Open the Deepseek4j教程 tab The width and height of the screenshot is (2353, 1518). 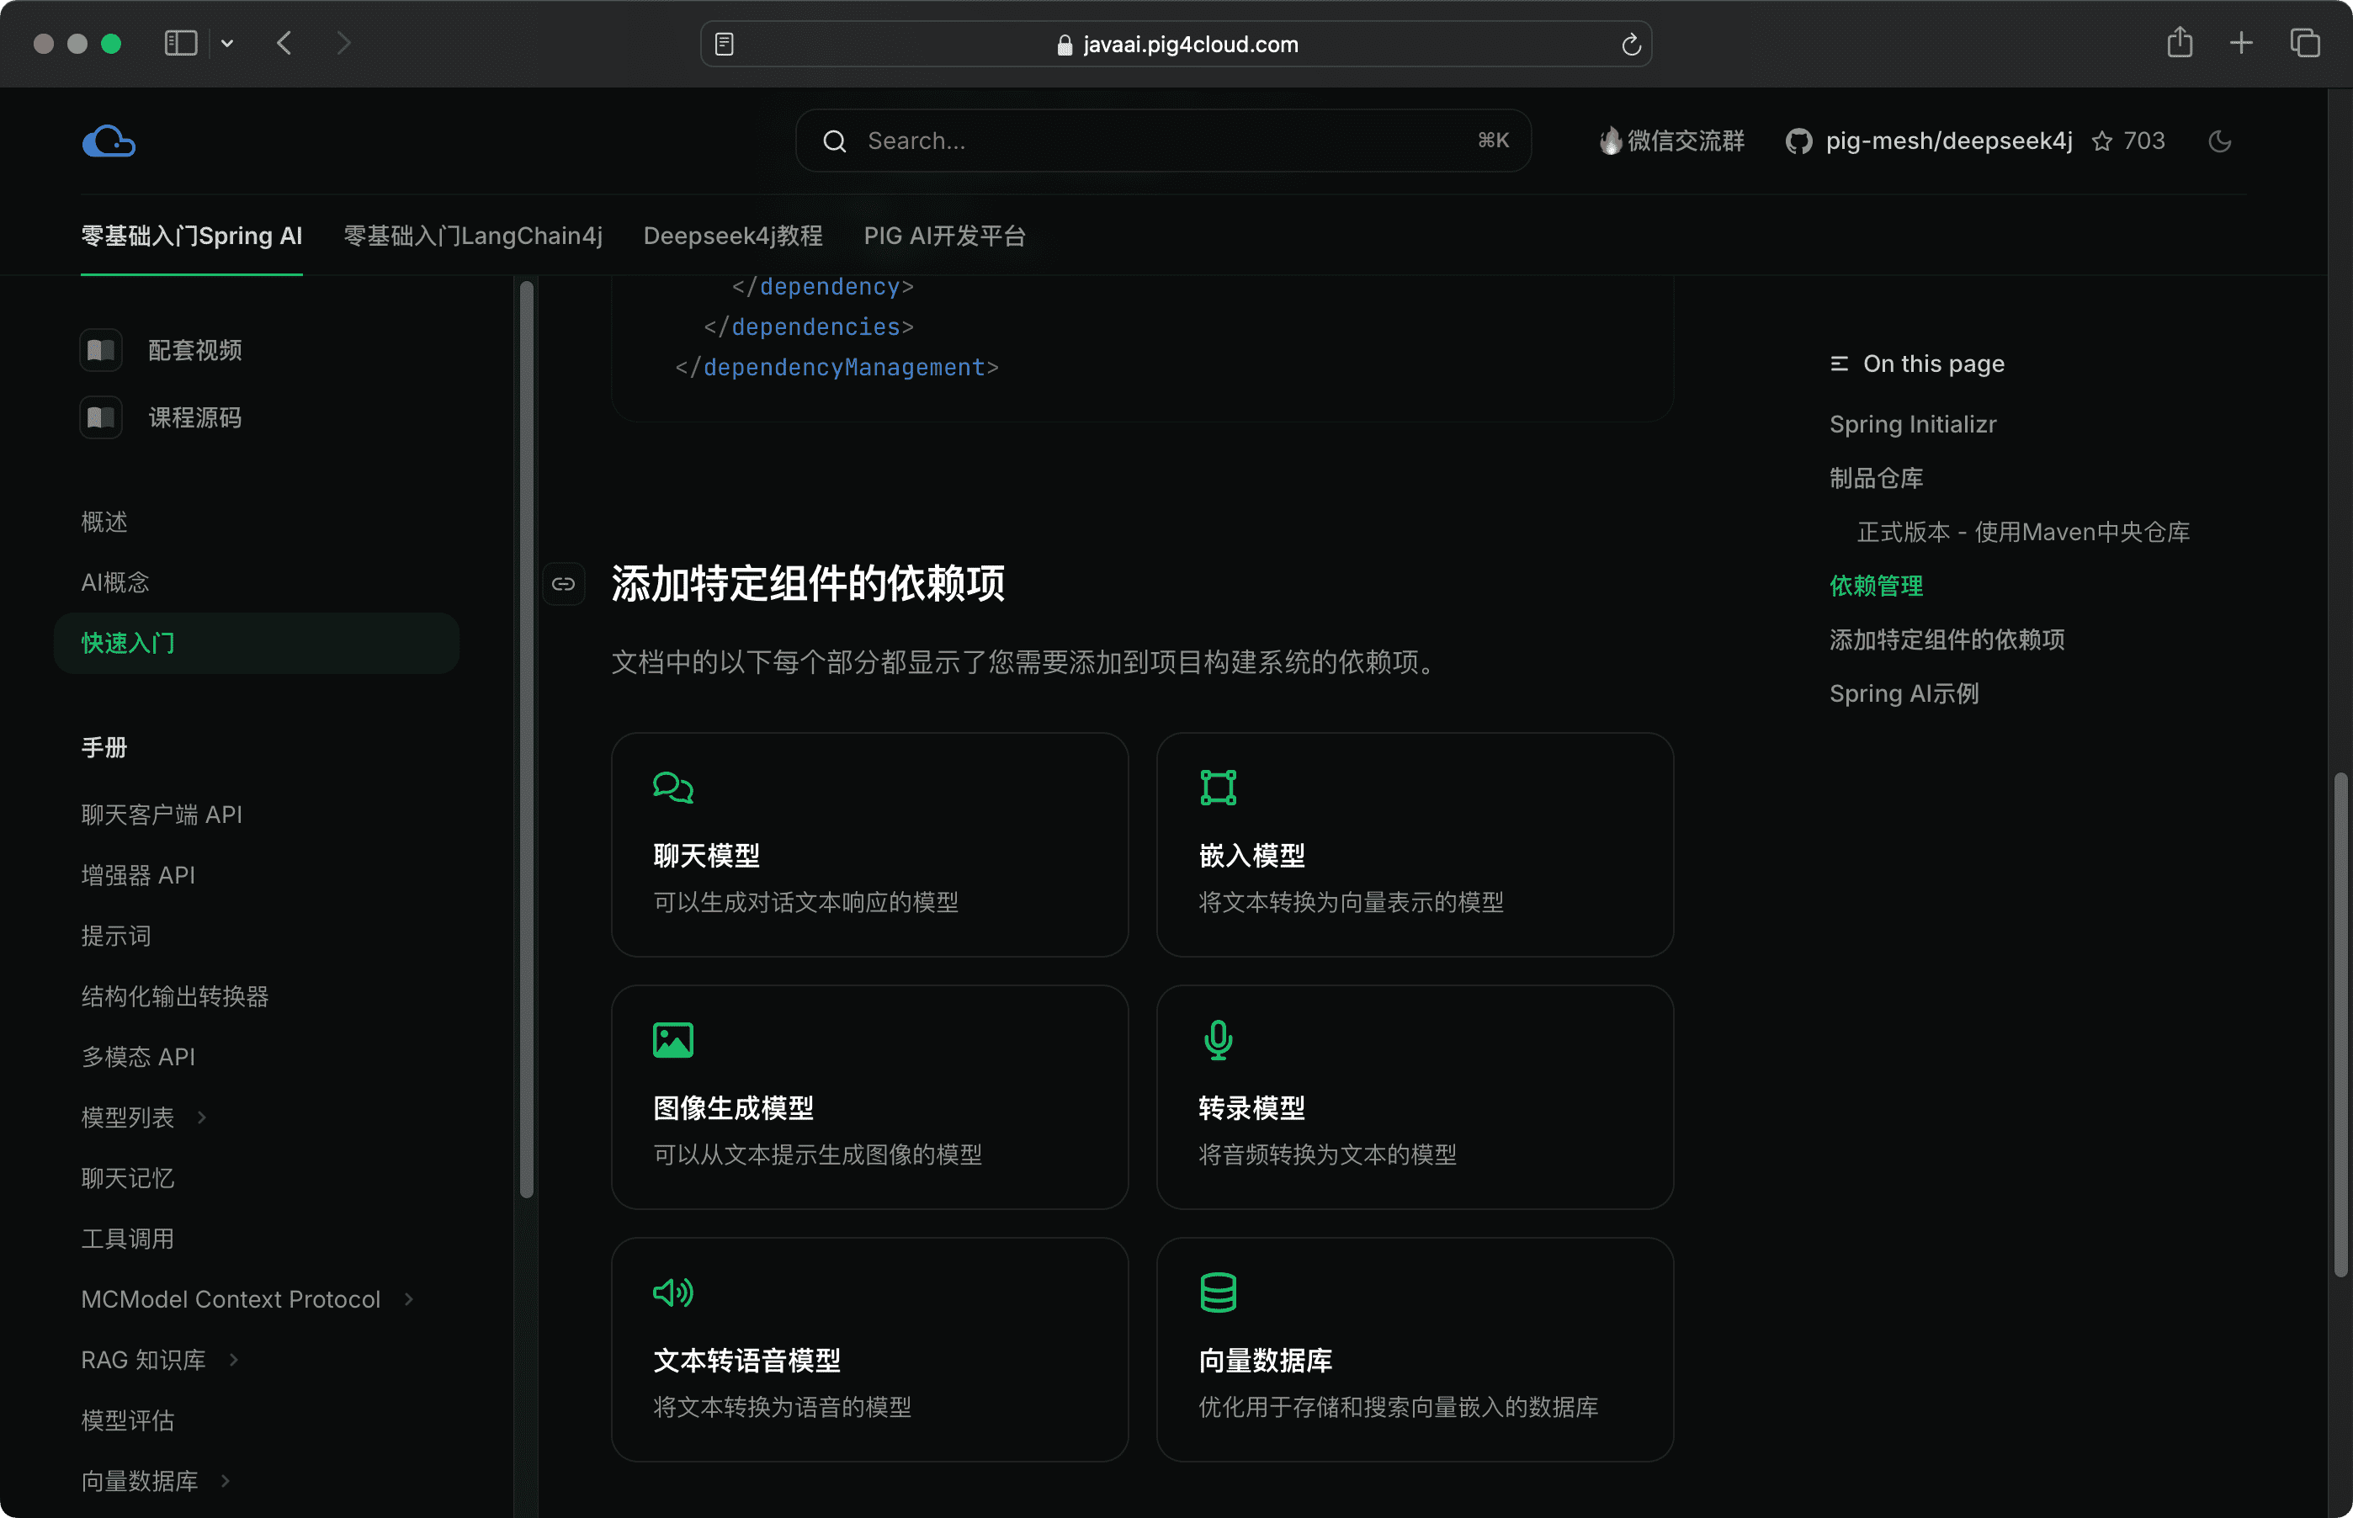coord(732,236)
